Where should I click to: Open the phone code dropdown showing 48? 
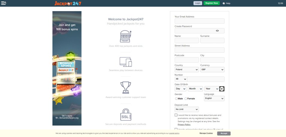181,79
